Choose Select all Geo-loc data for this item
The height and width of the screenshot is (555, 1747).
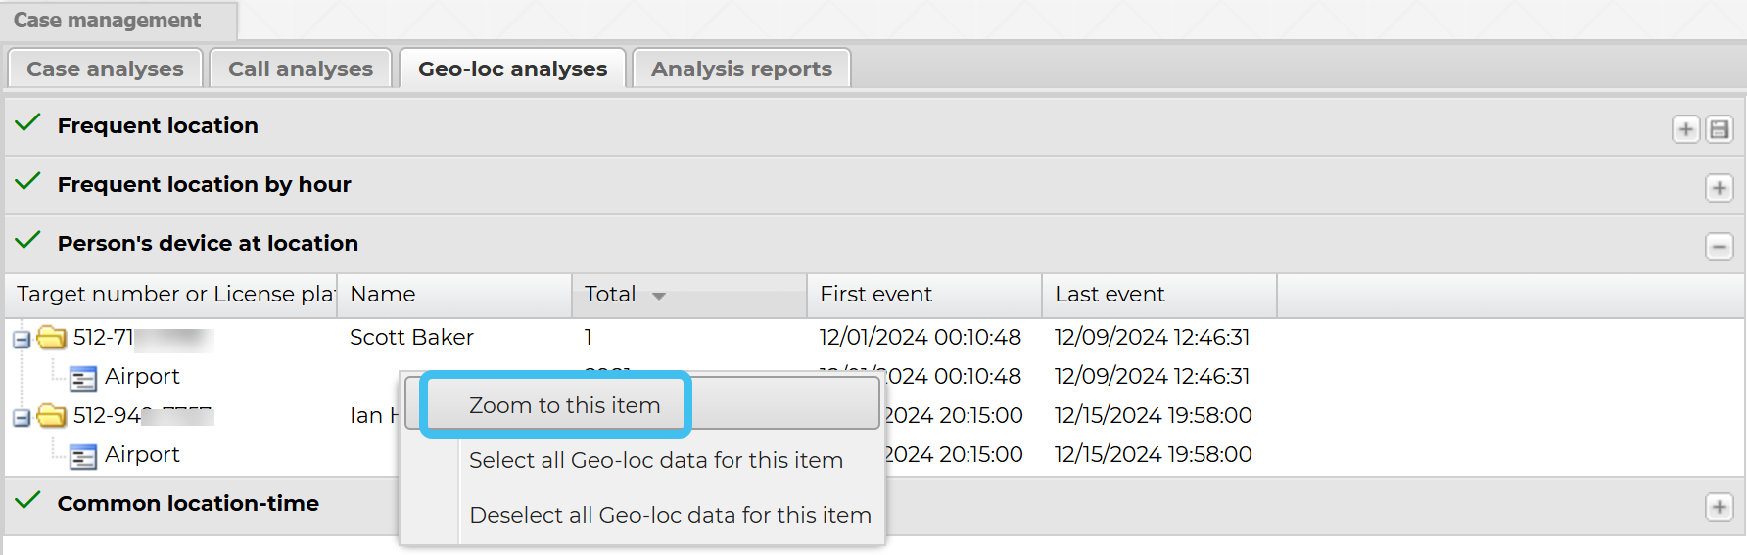[x=655, y=460]
